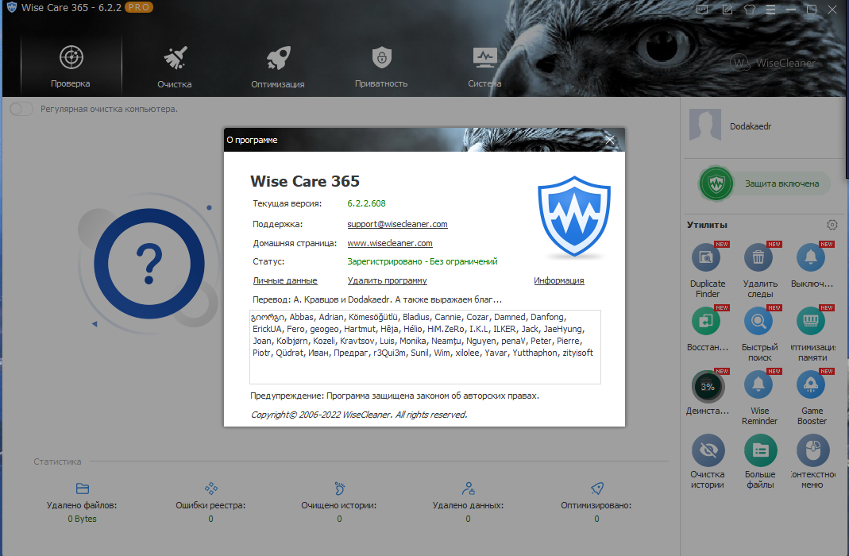849x556 pixels.
Task: Click the Dodakaedr user avatar
Action: coord(705,125)
